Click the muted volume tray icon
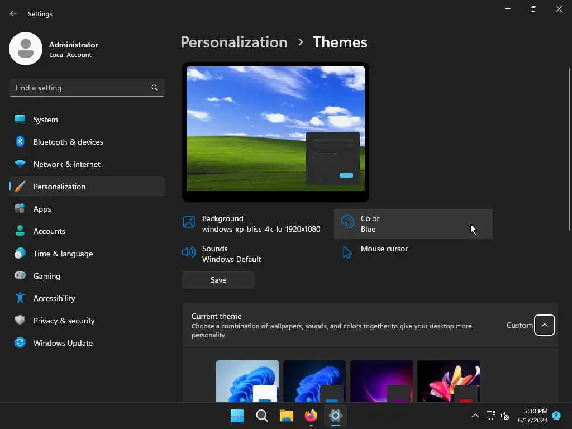Screen dimensions: 572x429 point(505,416)
